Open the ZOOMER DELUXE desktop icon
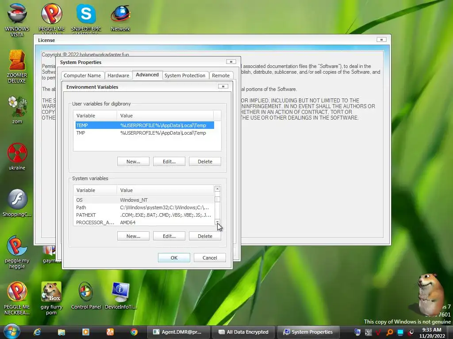453x339 pixels. (x=17, y=66)
